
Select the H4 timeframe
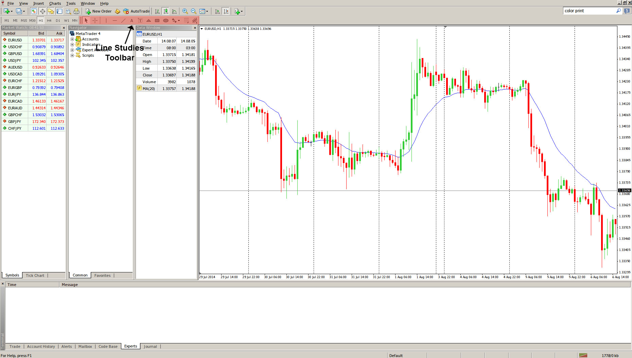(x=49, y=20)
